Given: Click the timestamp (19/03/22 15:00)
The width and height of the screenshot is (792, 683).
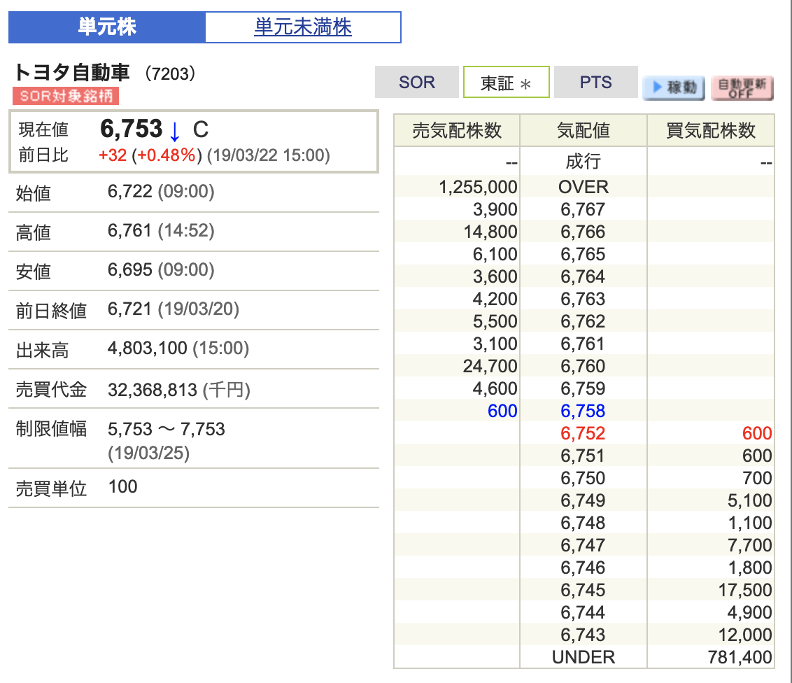Looking at the screenshot, I should pos(268,155).
